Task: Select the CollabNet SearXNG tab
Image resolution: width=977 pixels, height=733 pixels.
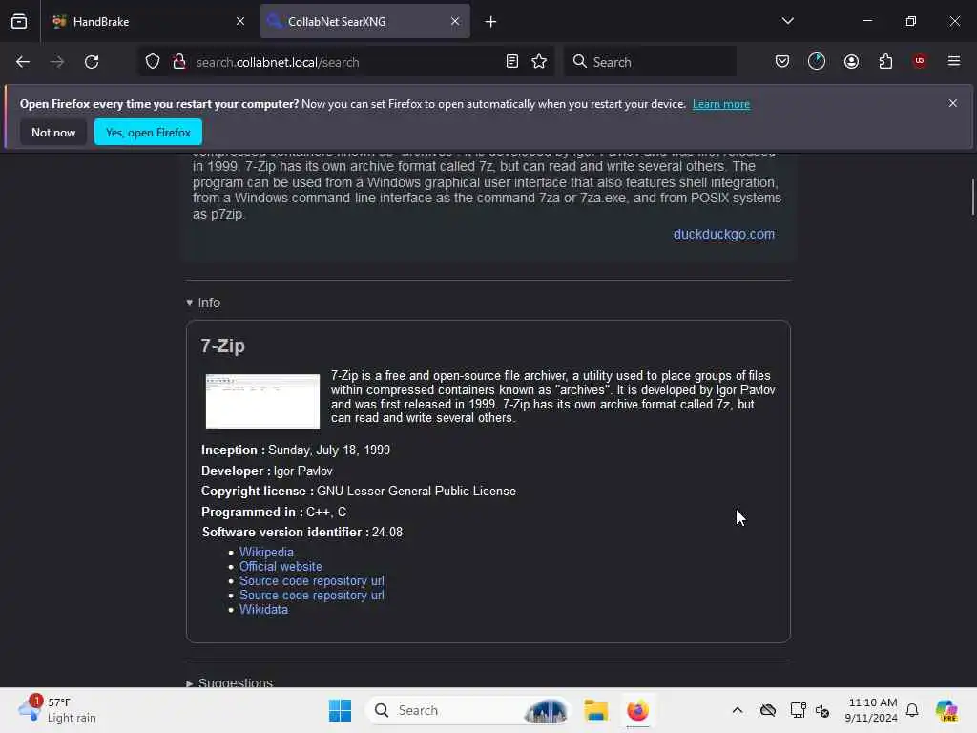Action: [364, 21]
